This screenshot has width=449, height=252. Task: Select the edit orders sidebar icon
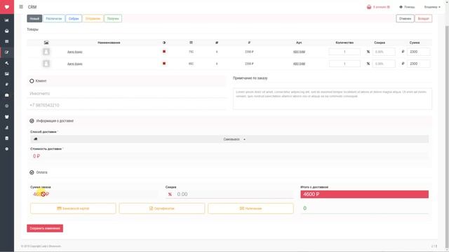tap(7, 52)
